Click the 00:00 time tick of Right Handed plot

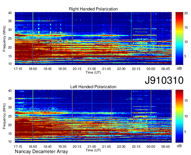pos(151,69)
